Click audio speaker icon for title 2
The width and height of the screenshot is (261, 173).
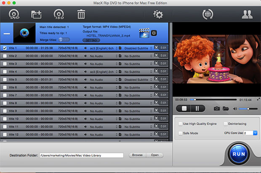coord(85,56)
